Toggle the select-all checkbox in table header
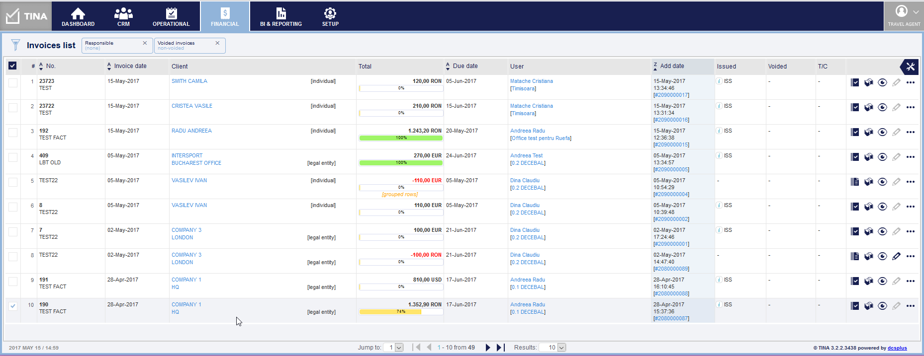The width and height of the screenshot is (924, 356). [x=13, y=66]
